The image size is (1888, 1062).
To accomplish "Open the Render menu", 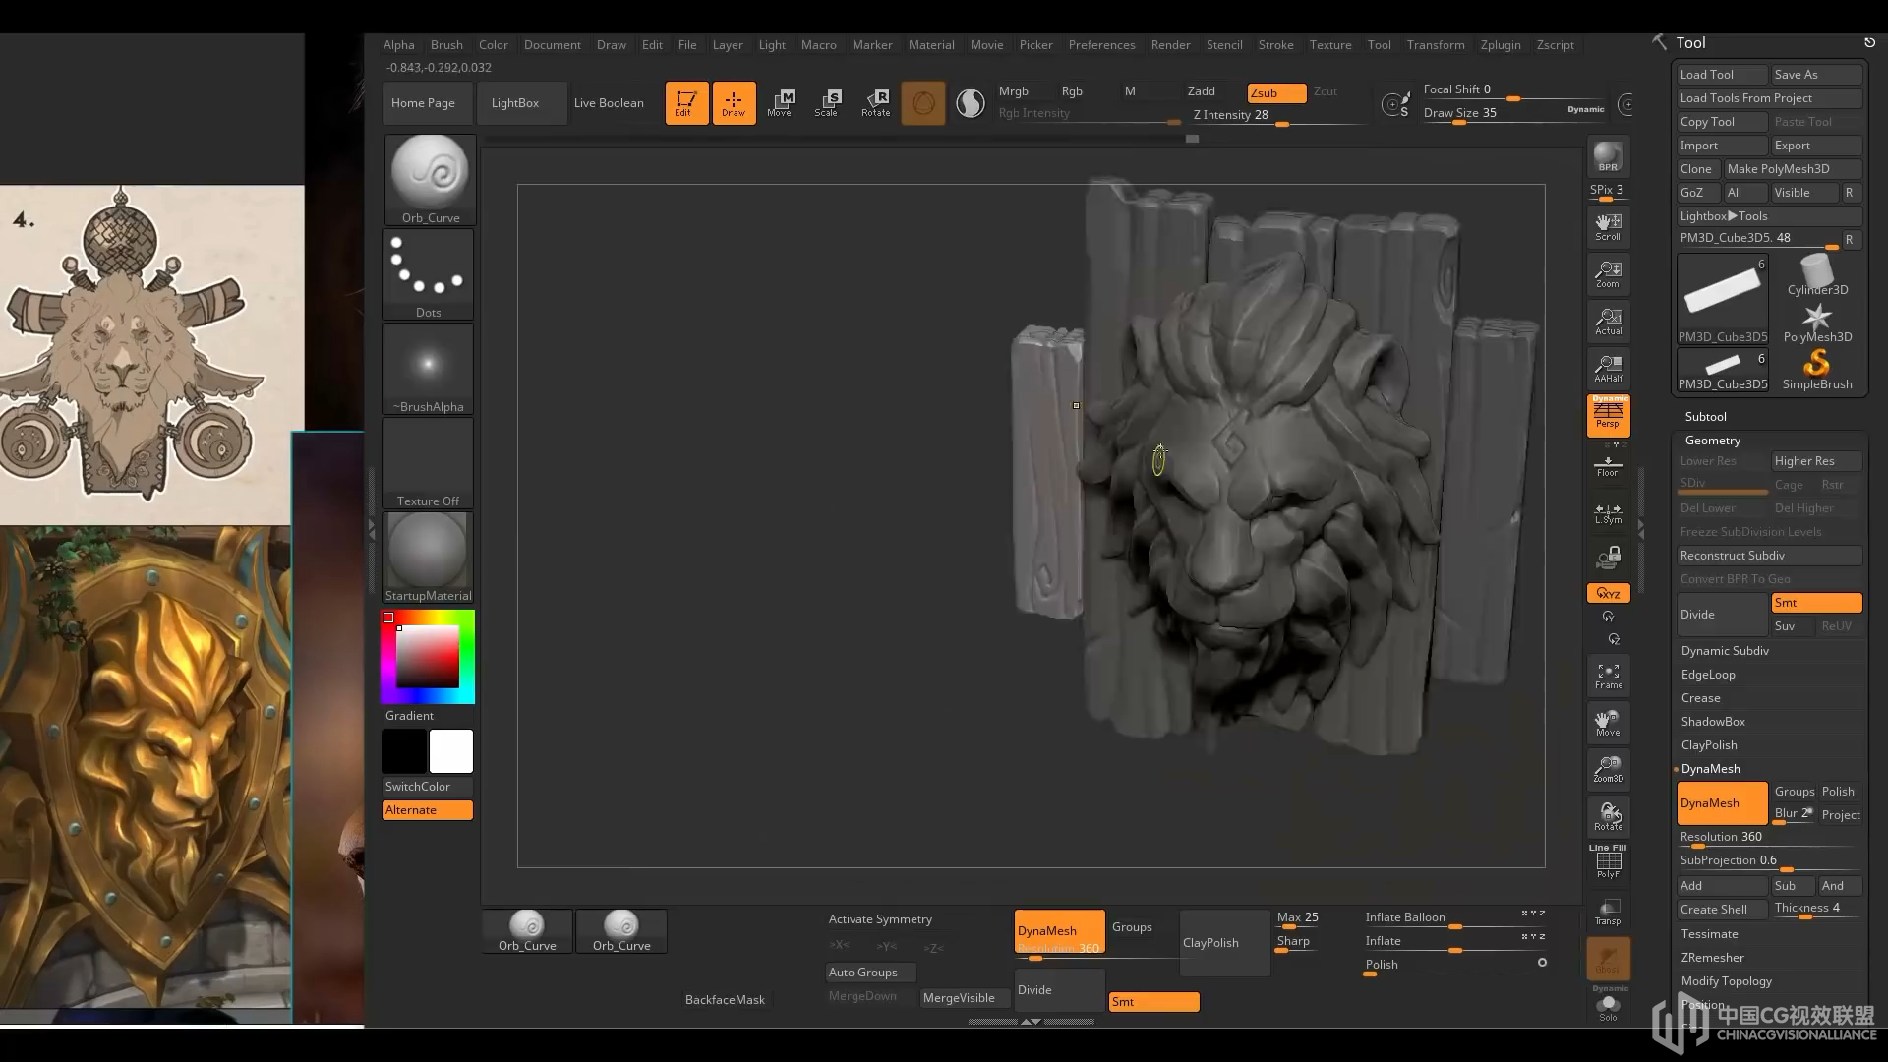I will [1170, 45].
